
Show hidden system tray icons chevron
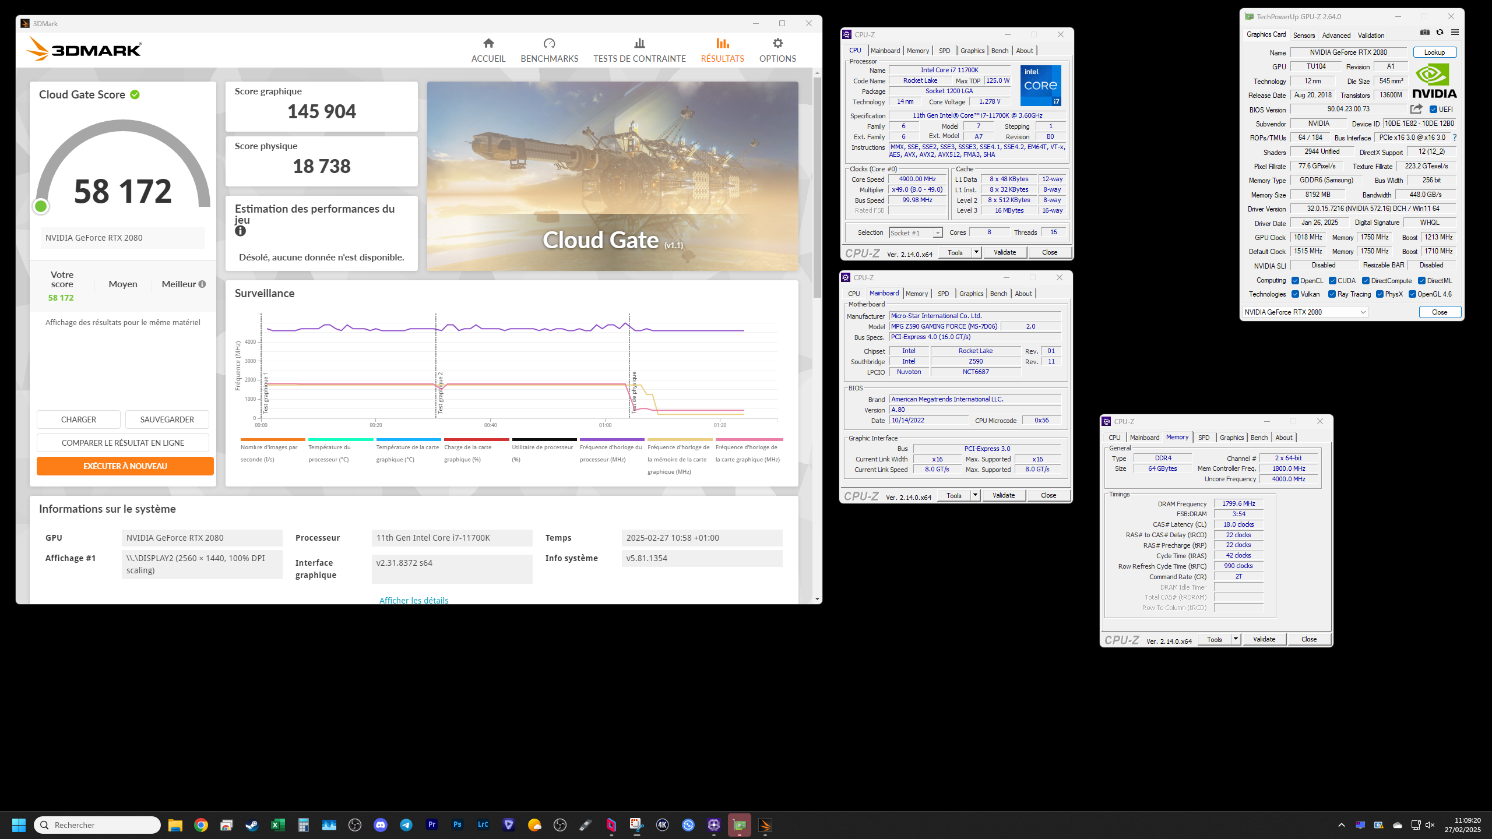click(1342, 825)
